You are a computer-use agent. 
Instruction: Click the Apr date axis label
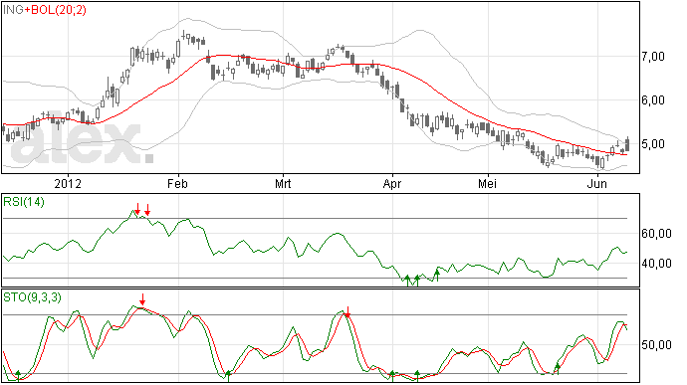(x=392, y=183)
